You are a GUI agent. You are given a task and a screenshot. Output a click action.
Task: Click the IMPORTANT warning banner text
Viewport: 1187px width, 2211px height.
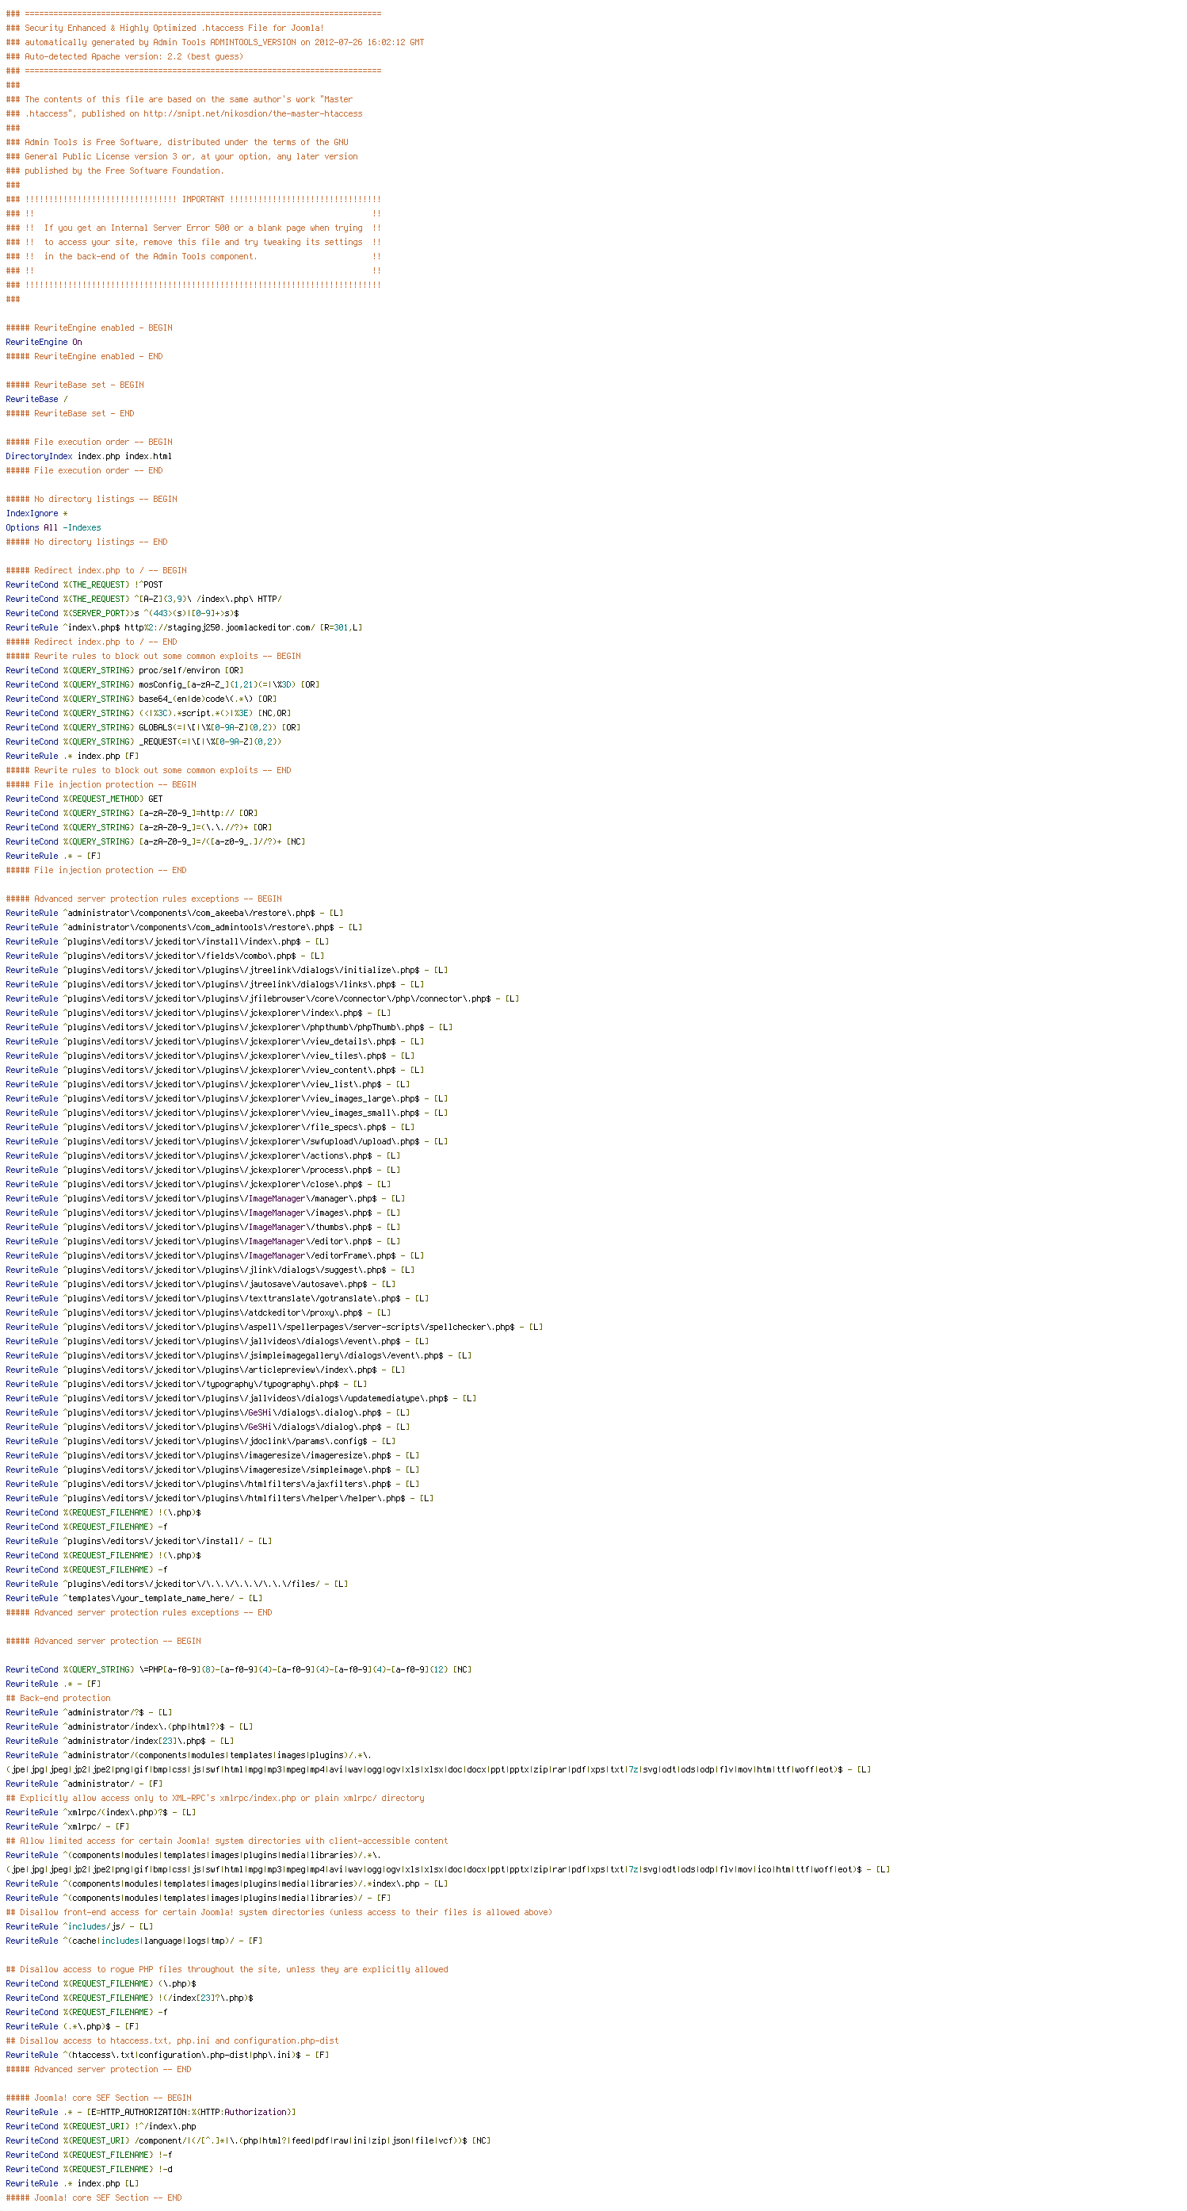point(202,199)
